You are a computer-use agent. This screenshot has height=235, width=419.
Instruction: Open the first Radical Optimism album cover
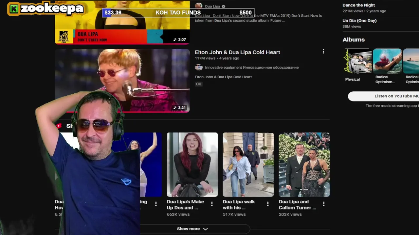[x=387, y=61]
